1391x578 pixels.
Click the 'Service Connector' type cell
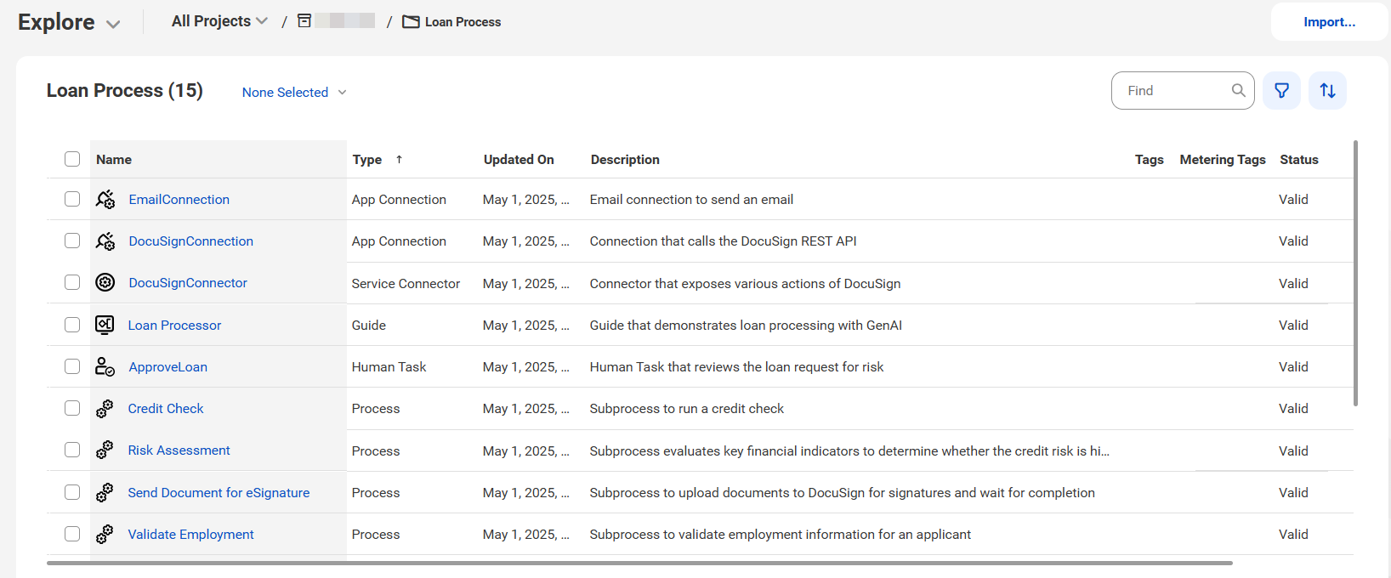pyautogui.click(x=406, y=283)
